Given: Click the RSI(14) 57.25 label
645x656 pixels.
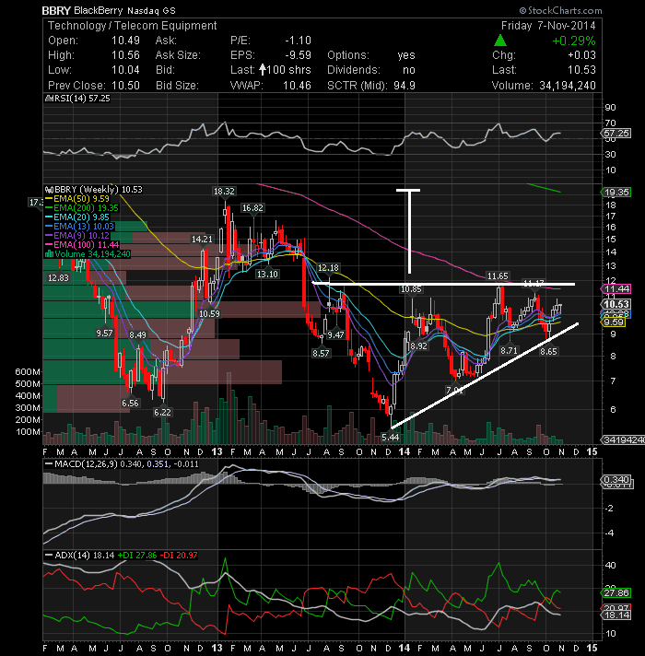Looking at the screenshot, I should click(x=82, y=99).
